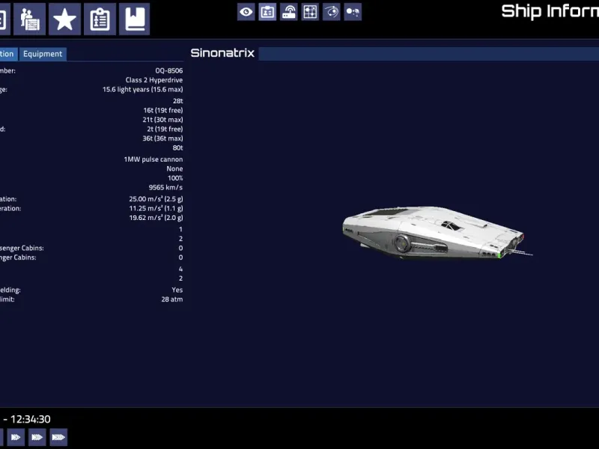Click the 1MW pulse cannon entry
The height and width of the screenshot is (449, 599).
point(153,159)
